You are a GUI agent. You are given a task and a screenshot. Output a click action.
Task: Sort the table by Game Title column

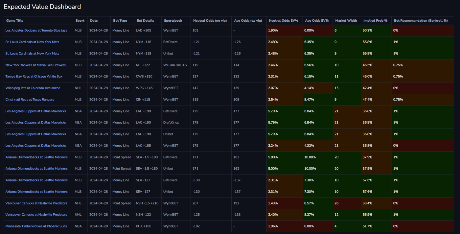[x=14, y=20]
